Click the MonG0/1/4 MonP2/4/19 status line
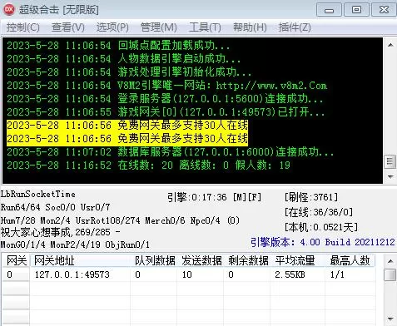 (x=75, y=244)
